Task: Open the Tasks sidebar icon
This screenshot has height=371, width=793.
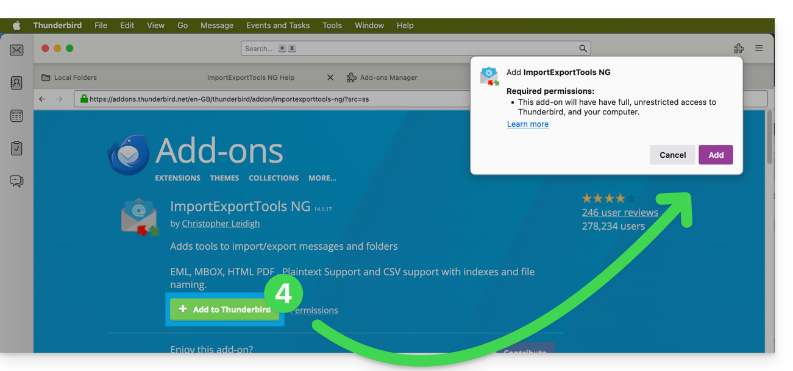Action: click(16, 148)
